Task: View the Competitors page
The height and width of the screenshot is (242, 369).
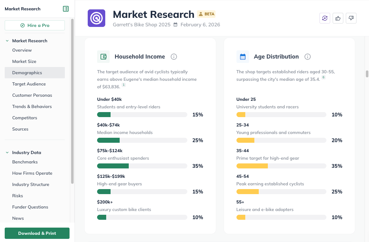Action: 25,118
